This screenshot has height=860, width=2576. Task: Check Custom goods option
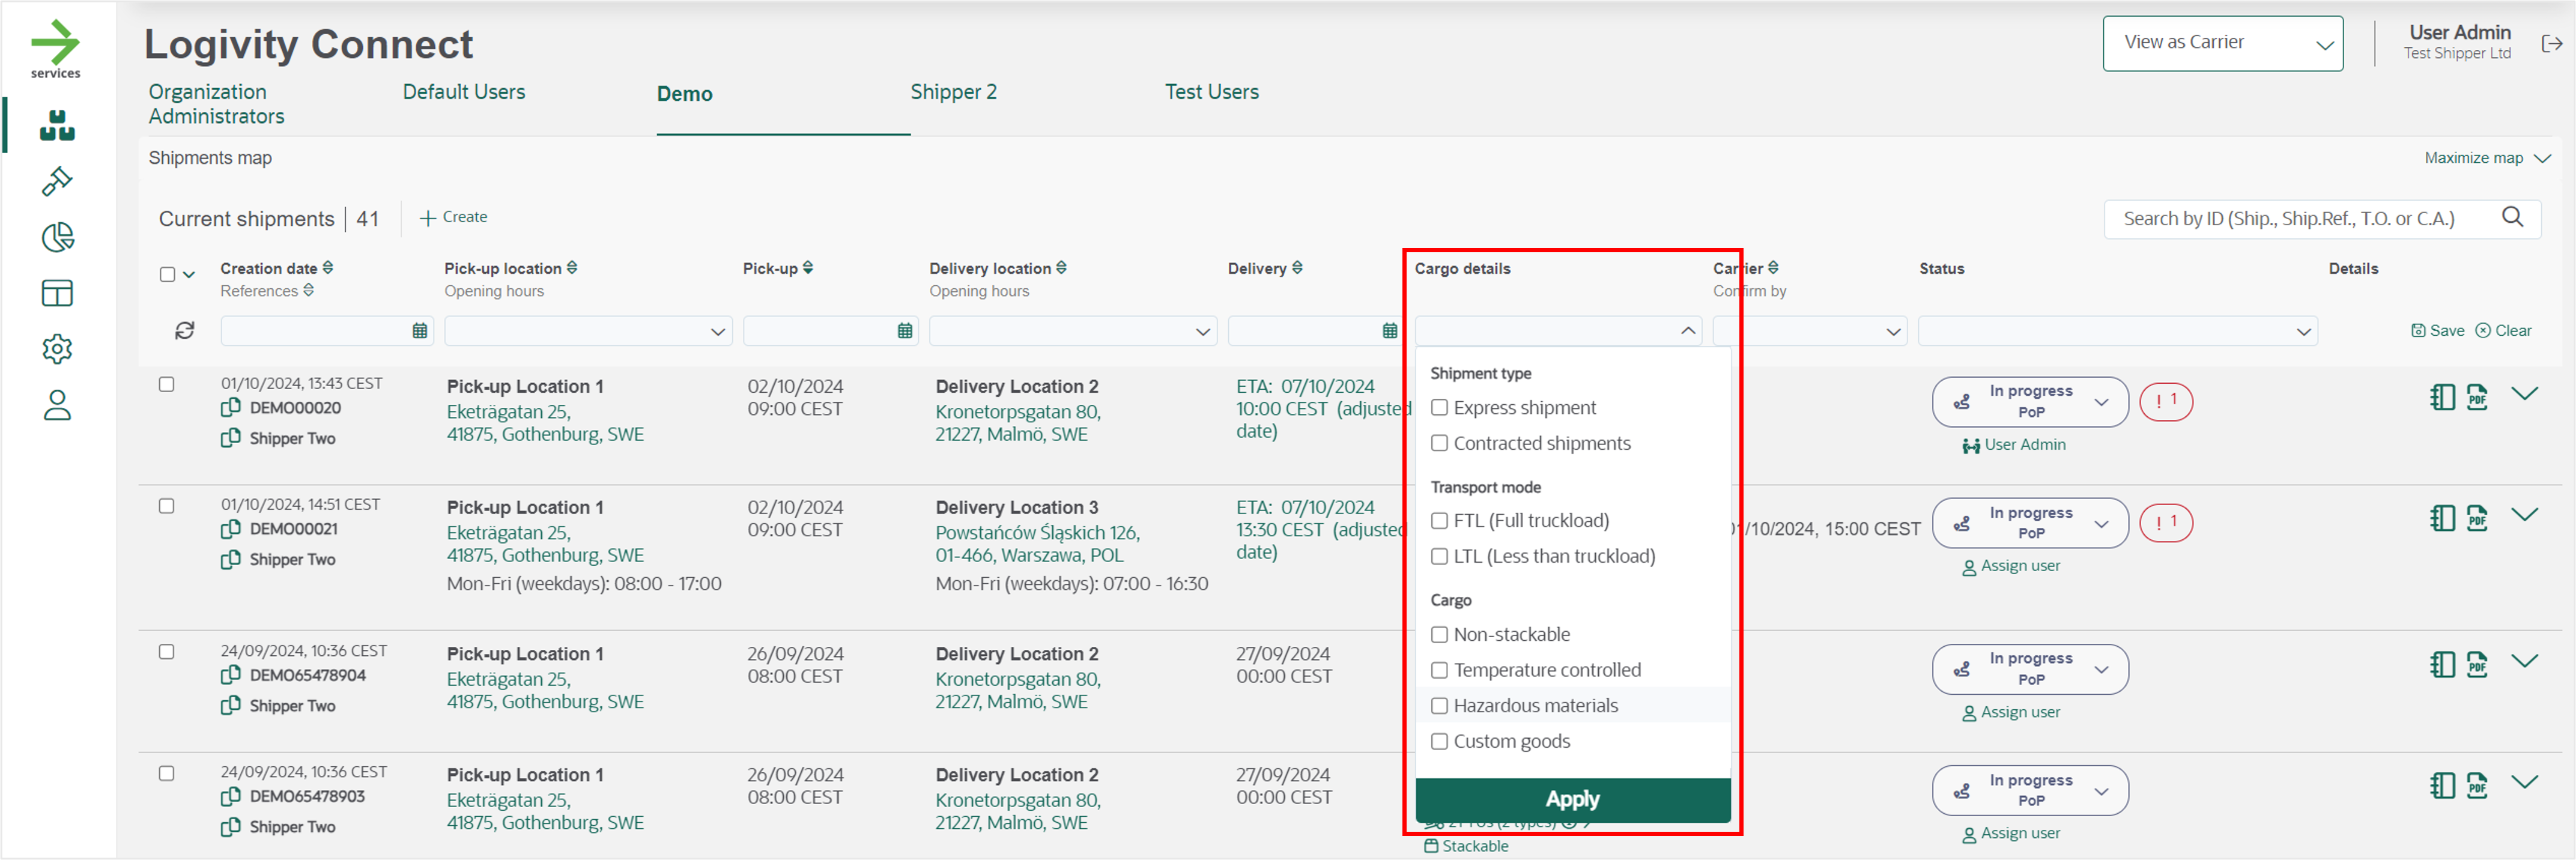point(1439,741)
